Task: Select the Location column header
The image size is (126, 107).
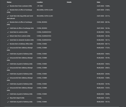Action: (40, 2)
